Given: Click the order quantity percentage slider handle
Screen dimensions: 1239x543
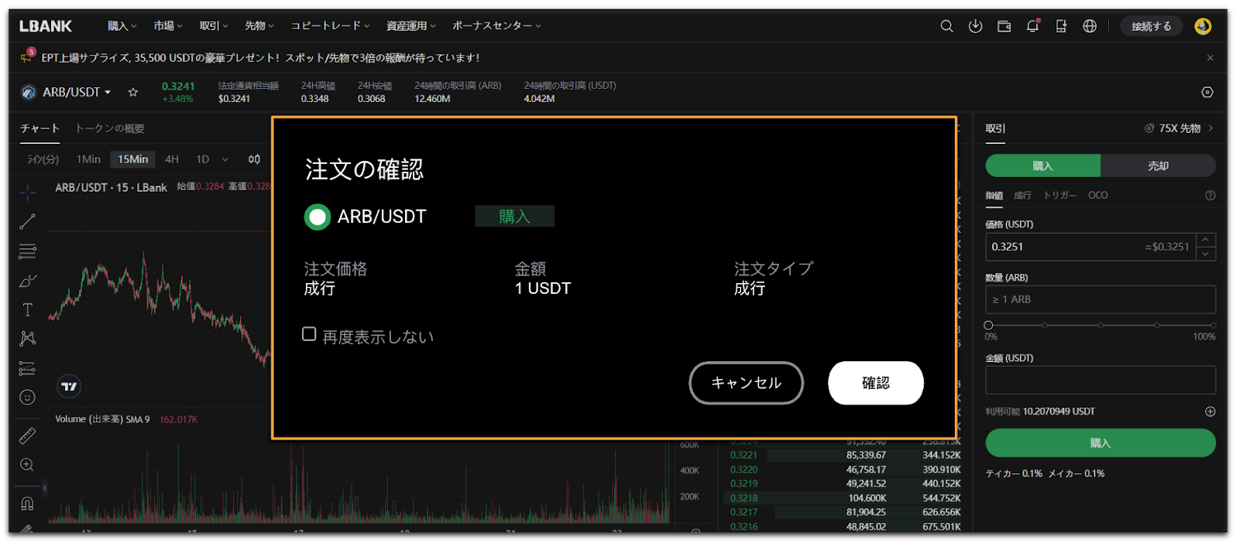Looking at the screenshot, I should coord(988,326).
